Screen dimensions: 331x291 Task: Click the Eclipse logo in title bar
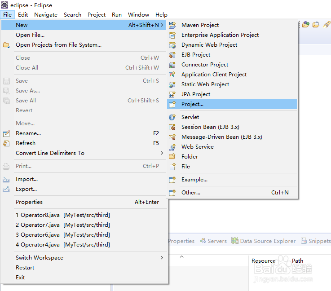click(4, 4)
